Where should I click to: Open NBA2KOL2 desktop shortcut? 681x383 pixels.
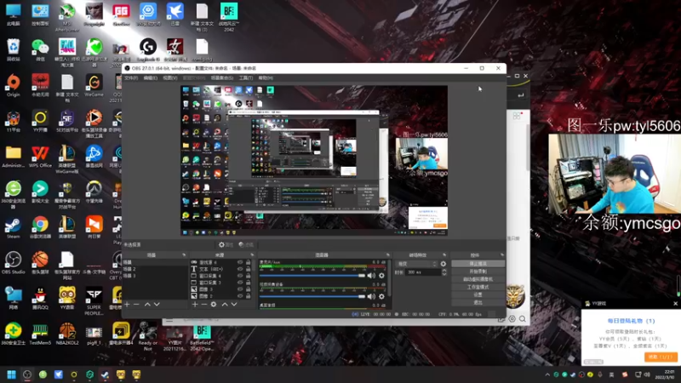[x=67, y=334]
